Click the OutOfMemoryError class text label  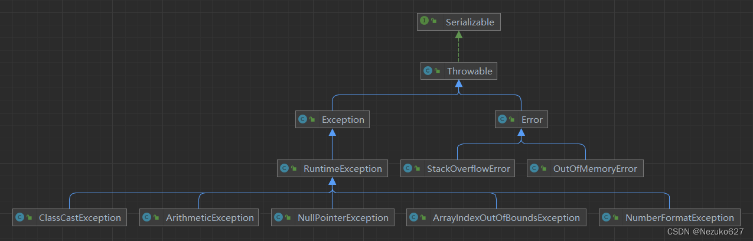click(595, 169)
